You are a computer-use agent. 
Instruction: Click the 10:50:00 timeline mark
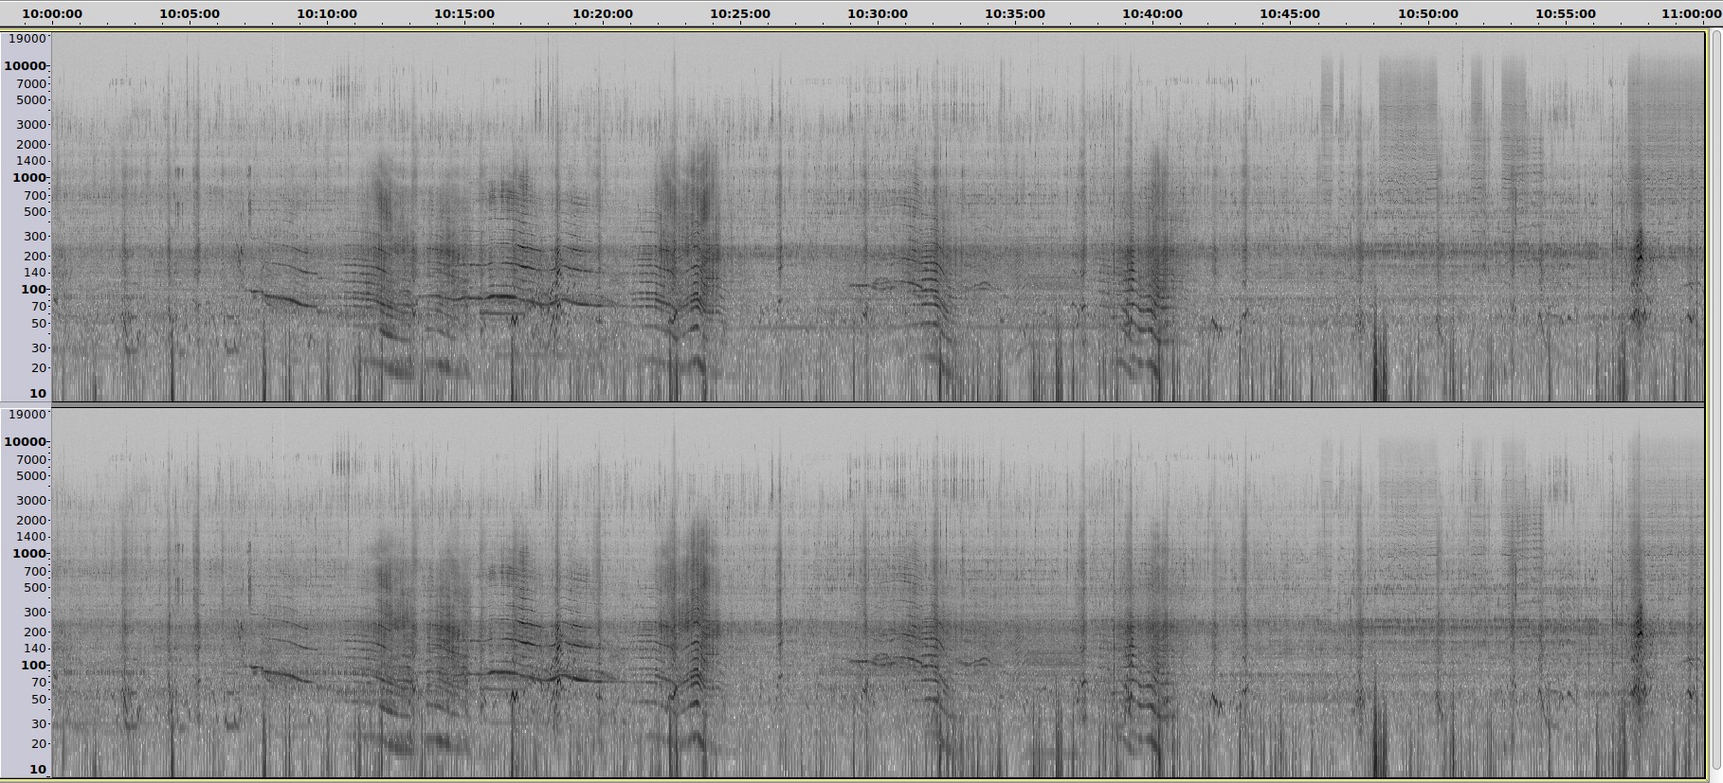coord(1428,14)
